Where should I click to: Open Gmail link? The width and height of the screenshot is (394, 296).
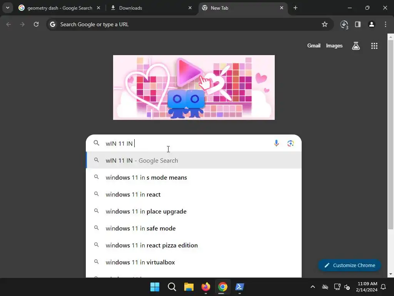[x=314, y=46]
